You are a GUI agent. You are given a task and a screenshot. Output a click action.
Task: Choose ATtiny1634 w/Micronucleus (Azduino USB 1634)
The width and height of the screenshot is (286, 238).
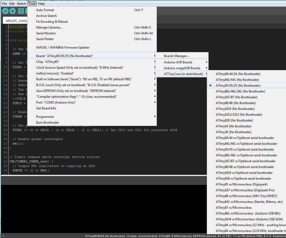tap(247, 219)
